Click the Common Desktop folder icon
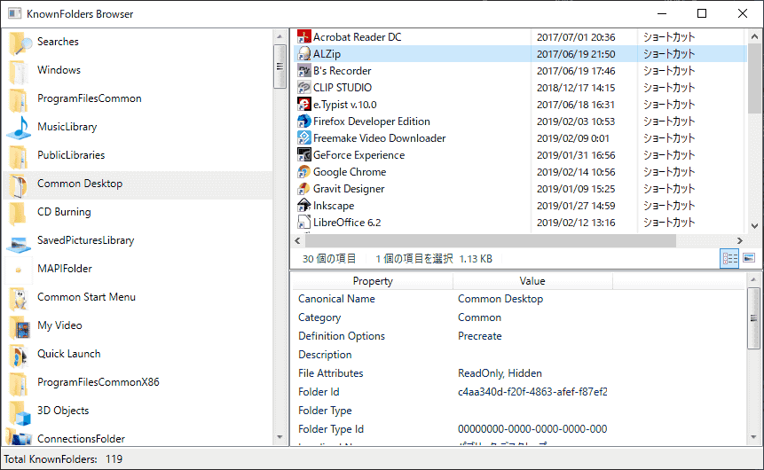 (x=20, y=184)
